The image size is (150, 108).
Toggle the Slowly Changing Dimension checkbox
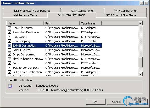[9, 59]
